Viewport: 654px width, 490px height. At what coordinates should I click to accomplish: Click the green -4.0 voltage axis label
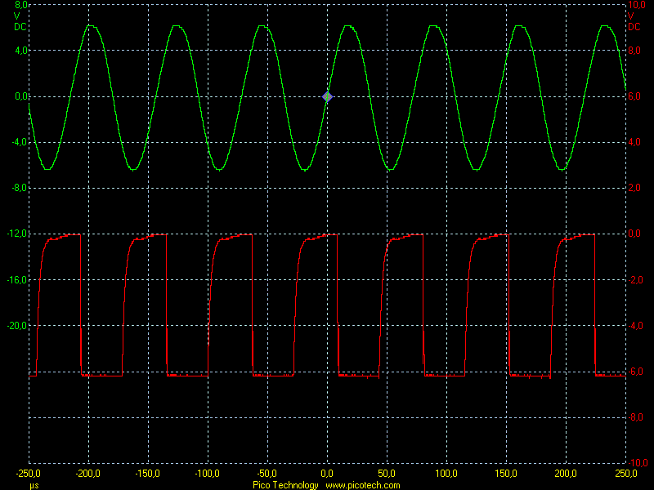click(18, 143)
